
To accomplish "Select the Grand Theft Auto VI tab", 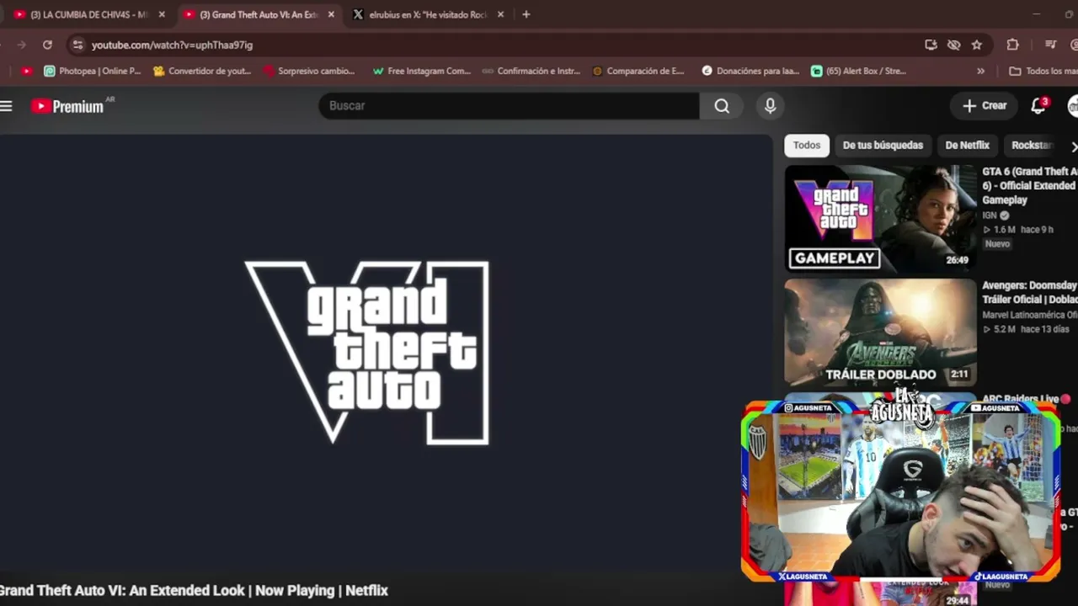I will [x=259, y=14].
